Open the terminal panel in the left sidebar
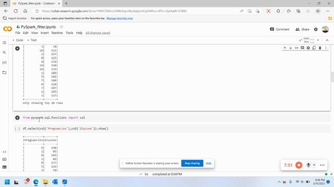The width and height of the screenshot is (334, 187). tap(4, 167)
